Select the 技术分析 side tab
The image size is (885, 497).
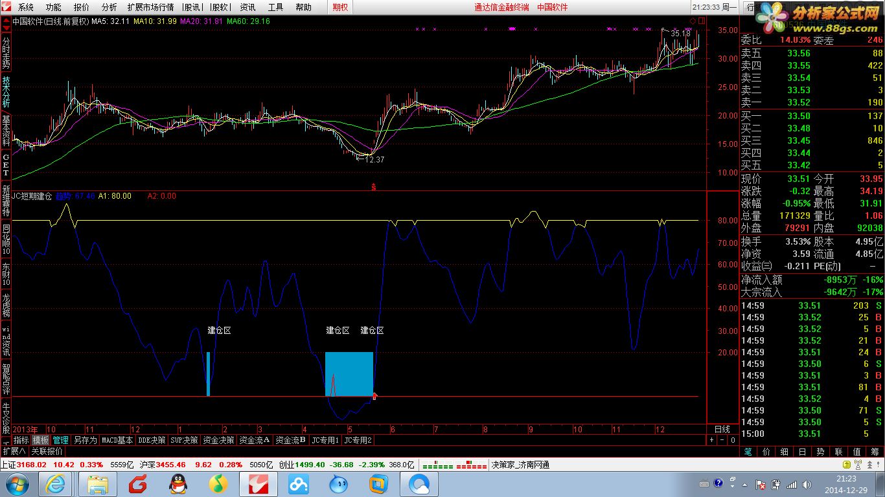[x=6, y=93]
